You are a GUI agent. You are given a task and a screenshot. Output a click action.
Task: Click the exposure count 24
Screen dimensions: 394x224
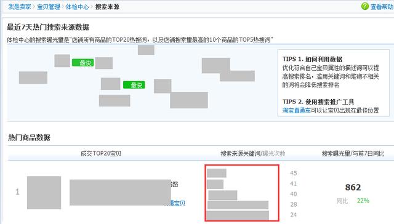coord(294,215)
